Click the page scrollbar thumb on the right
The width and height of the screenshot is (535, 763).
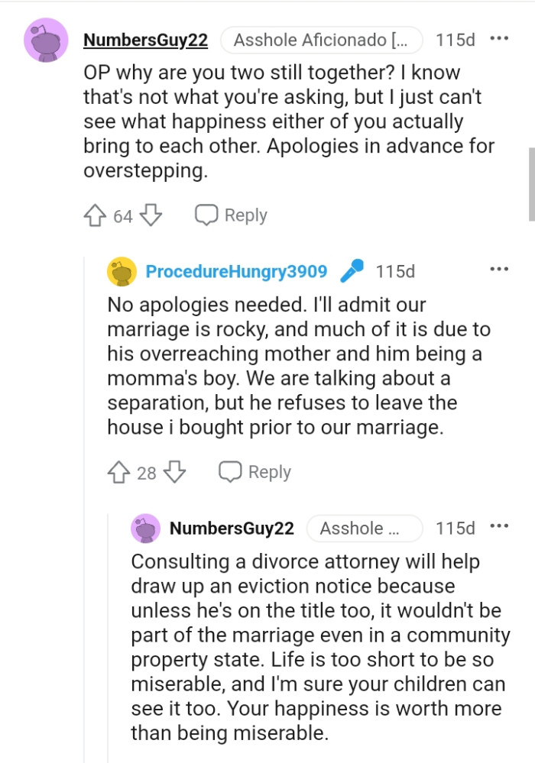(x=531, y=183)
